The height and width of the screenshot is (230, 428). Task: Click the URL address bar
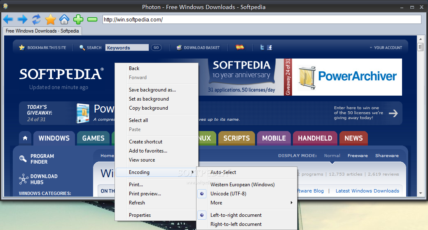coord(262,19)
